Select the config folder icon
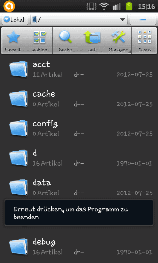158x263 pixels. [18, 128]
